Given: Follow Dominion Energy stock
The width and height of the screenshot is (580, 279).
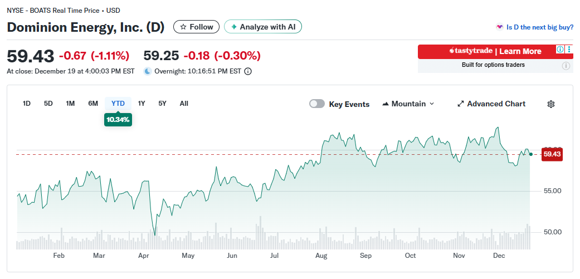Looking at the screenshot, I should [x=196, y=27].
